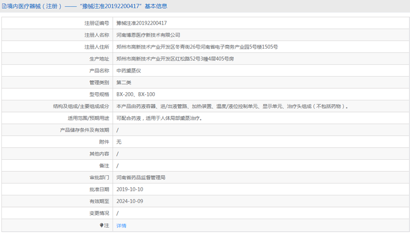
Task: Click the slash value in 产品储存条件及有效期 row
Action: [117, 130]
